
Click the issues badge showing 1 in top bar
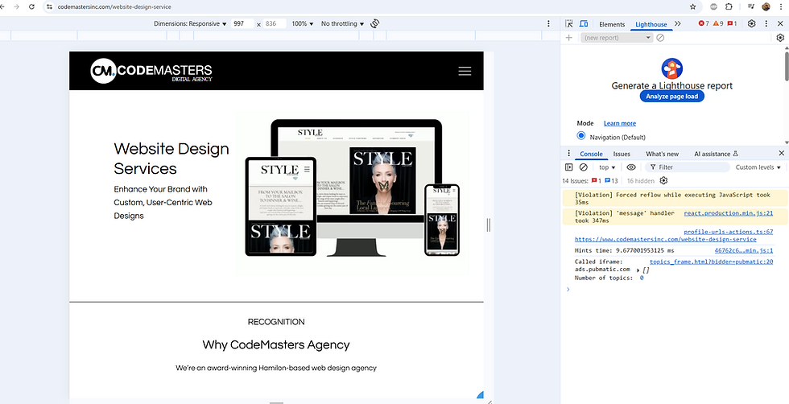click(732, 23)
